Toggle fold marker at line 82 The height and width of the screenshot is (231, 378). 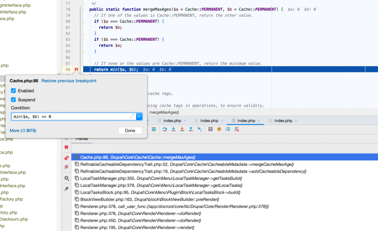[83, 33]
